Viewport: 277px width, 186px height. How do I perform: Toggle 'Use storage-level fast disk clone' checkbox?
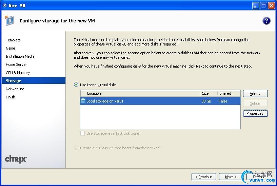click(82, 133)
